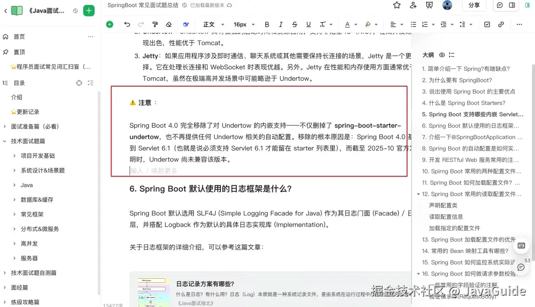
Task: Open more options next to 首页
Action: 91,37
